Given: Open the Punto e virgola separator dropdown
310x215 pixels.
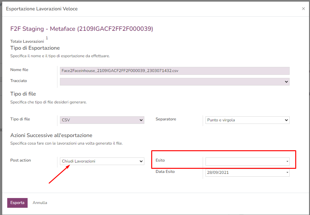Looking at the screenshot, I should pyautogui.click(x=247, y=120).
